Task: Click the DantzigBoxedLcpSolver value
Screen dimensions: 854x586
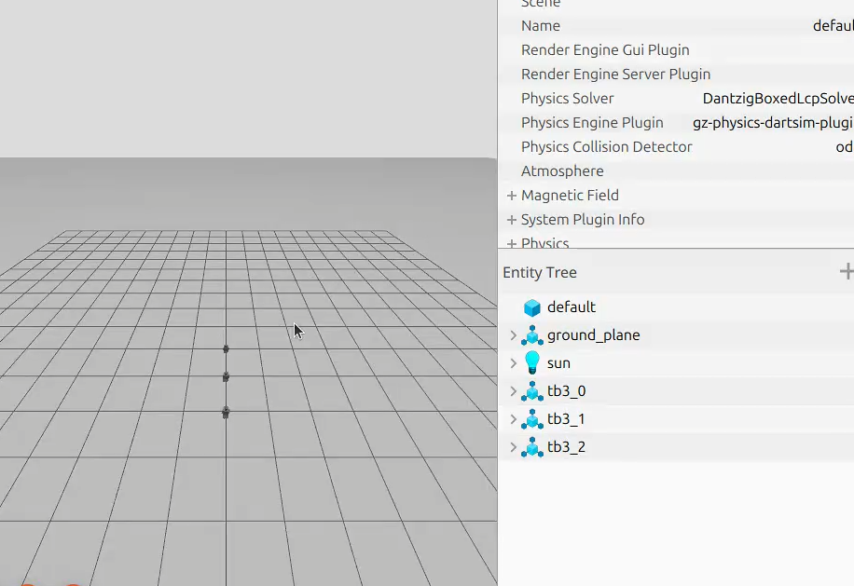Action: (778, 99)
